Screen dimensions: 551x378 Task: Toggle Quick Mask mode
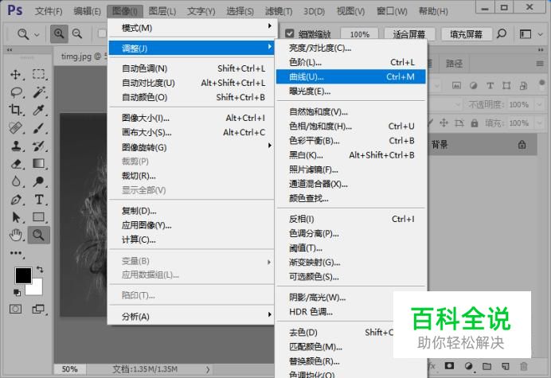tap(15, 309)
